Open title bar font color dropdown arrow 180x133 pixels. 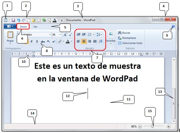click(58, 20)
